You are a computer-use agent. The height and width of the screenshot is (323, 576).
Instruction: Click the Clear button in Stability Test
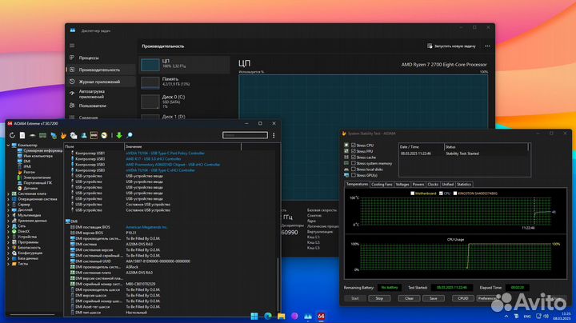tap(410, 298)
